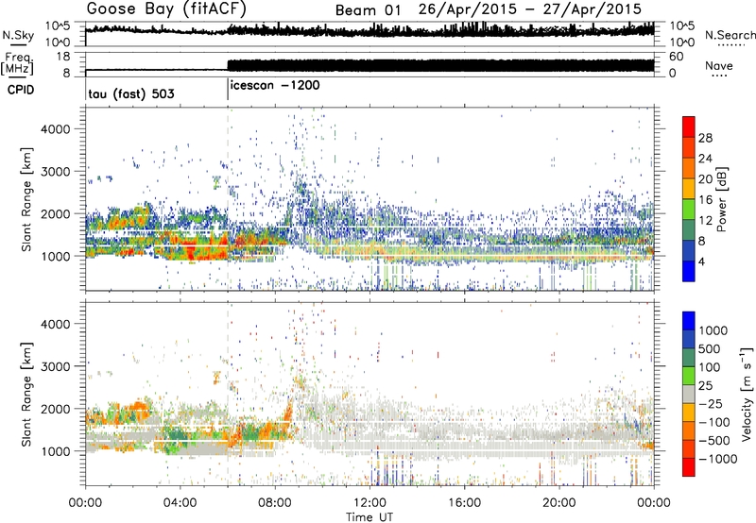Select the "icescan -1200" CPID entry
This screenshot has height=523, width=756.
pyautogui.click(x=275, y=85)
